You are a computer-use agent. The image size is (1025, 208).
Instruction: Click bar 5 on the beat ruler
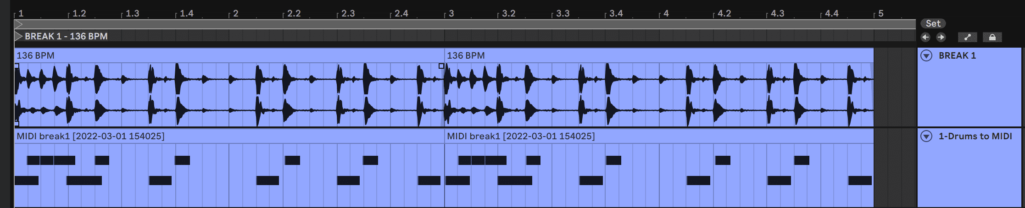pos(880,13)
